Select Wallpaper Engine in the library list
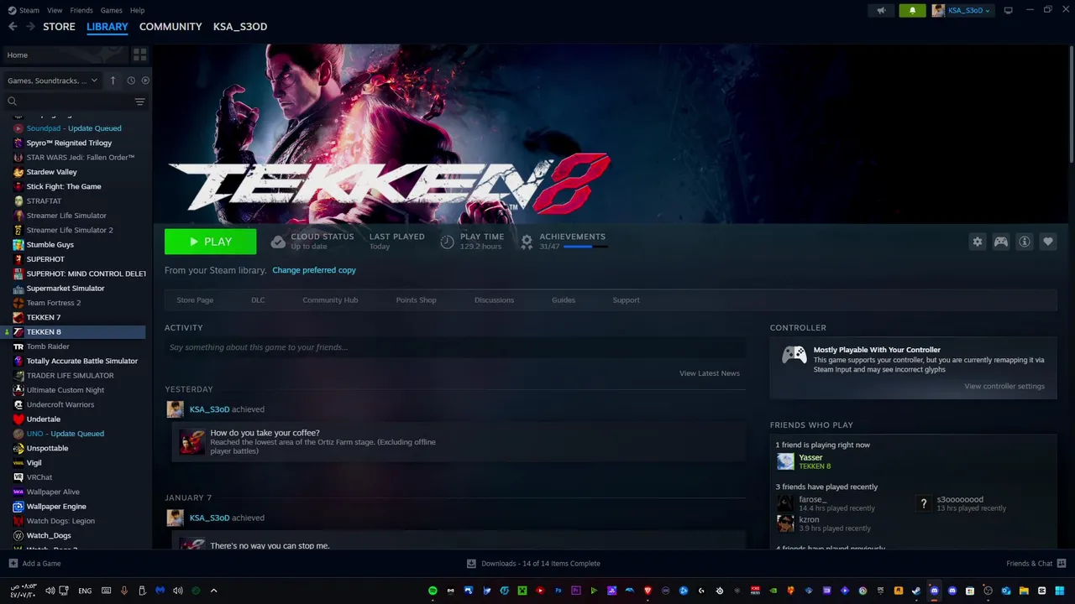This screenshot has width=1075, height=604. [x=56, y=507]
